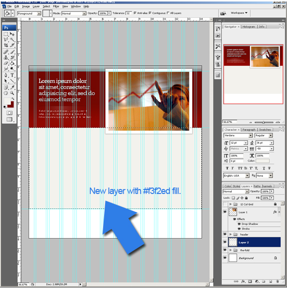The width and height of the screenshot is (287, 289).
Task: Toggle Quick Mask mode
Action: coord(9,113)
